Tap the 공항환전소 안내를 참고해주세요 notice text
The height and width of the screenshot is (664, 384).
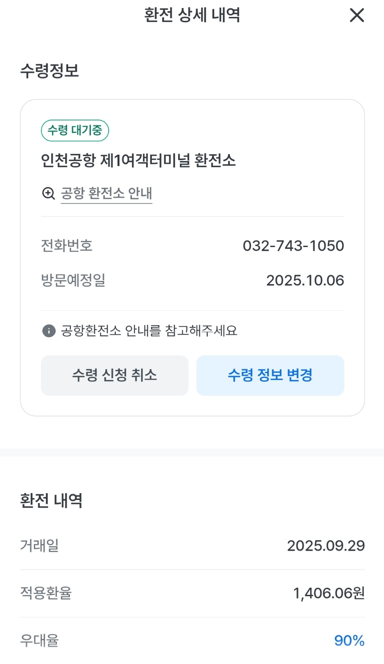click(x=149, y=331)
